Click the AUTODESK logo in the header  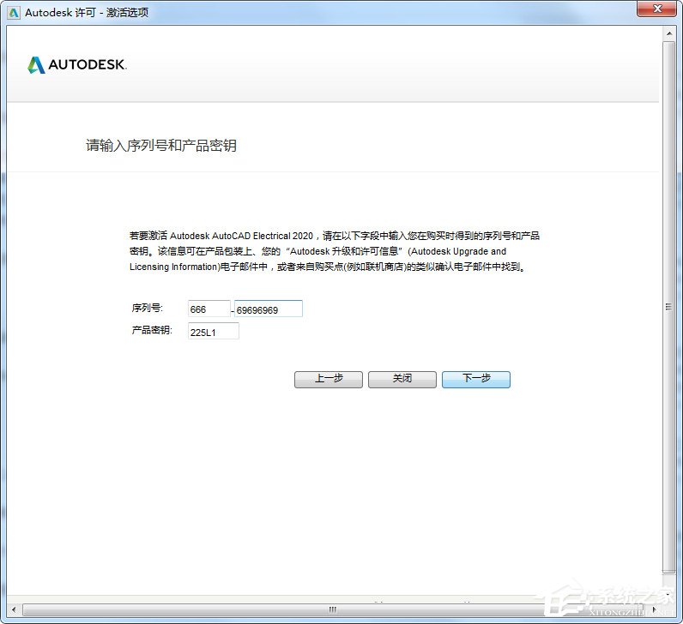(77, 65)
